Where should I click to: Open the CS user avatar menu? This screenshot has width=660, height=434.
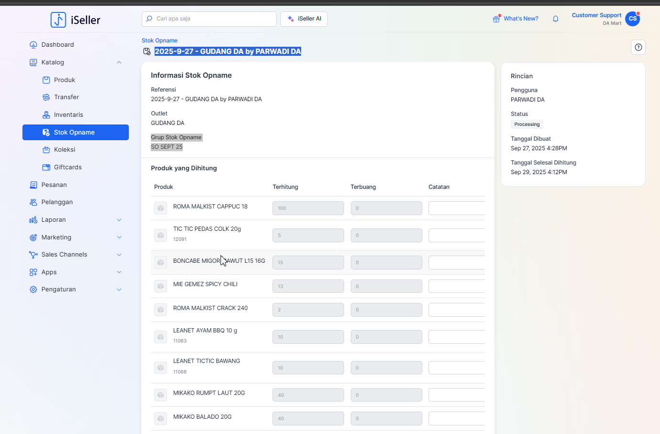tap(632, 19)
